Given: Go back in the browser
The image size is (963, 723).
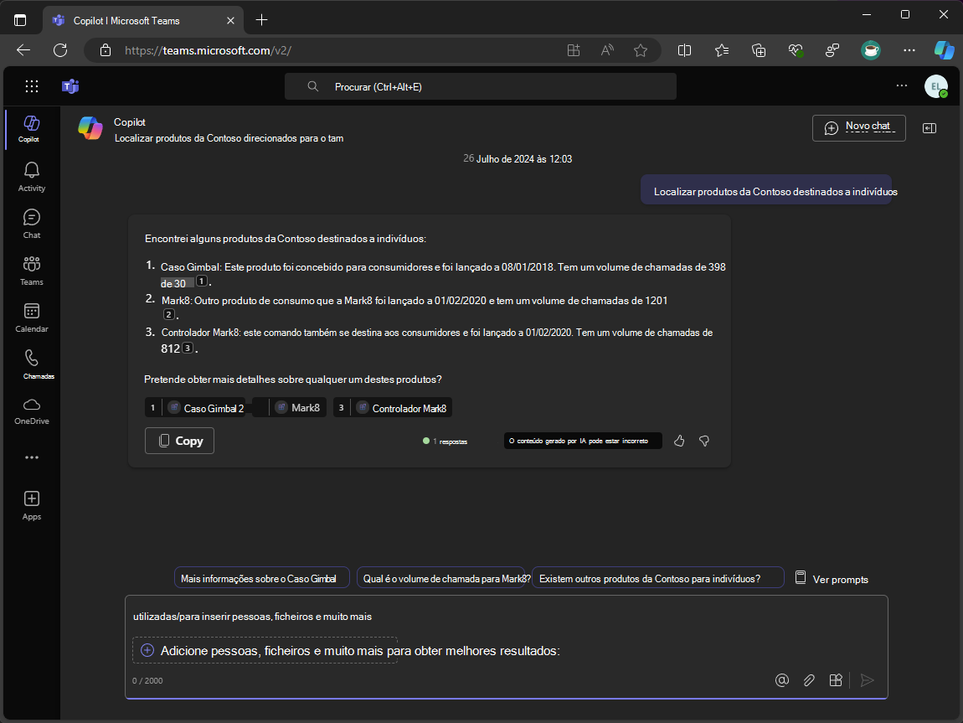Looking at the screenshot, I should point(23,50).
